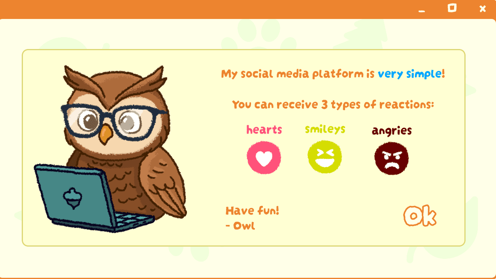Select the yellow "smileys" label

(x=325, y=129)
